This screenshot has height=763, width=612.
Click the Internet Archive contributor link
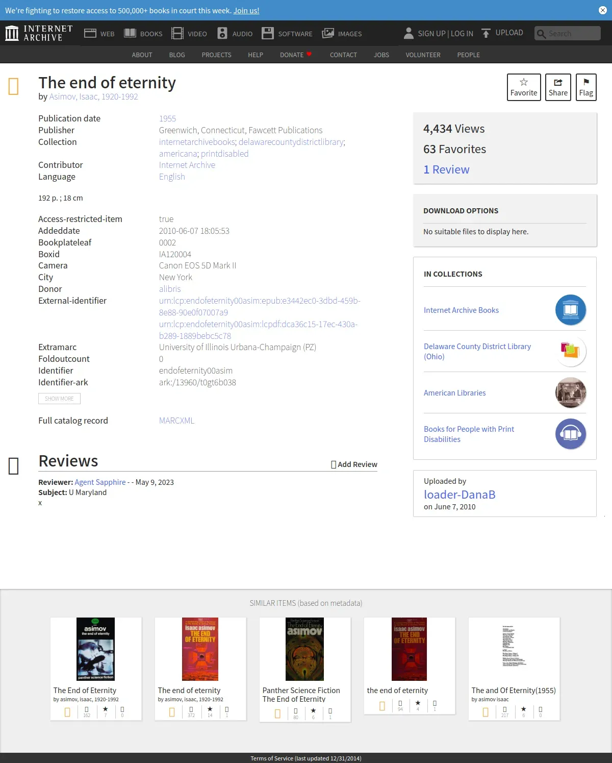(x=187, y=165)
